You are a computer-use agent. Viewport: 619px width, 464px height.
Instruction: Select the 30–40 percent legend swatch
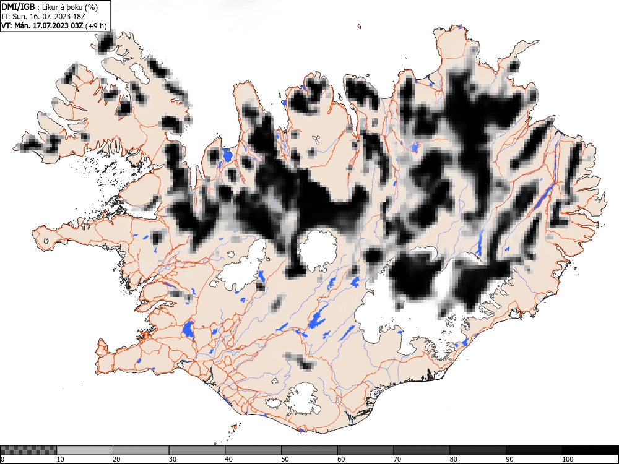tap(197, 450)
